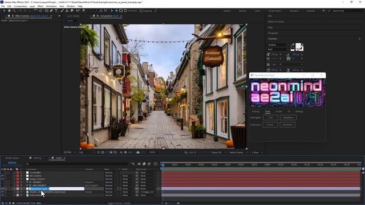
Task: Click the search icon beside Search Help
Action: click(x=330, y=11)
